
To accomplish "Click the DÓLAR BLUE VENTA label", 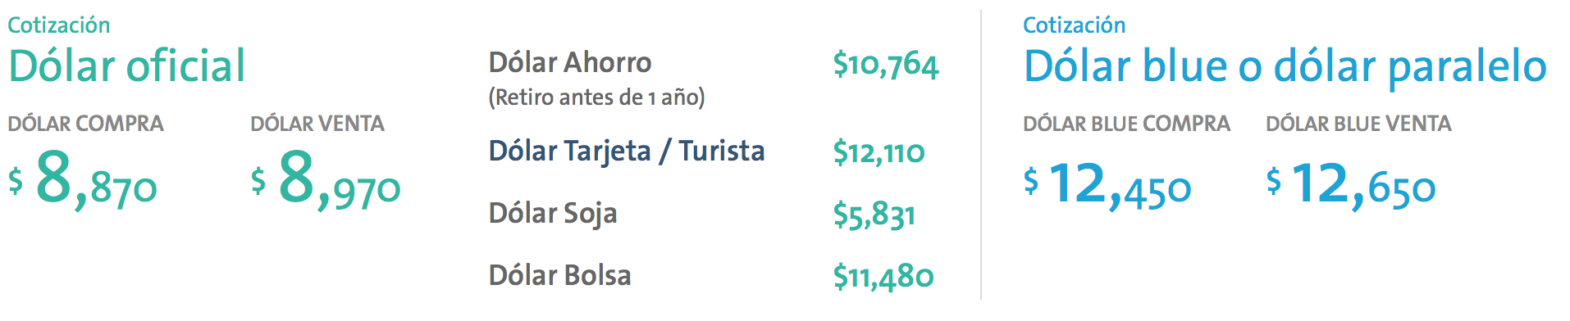I will pos(1359,124).
